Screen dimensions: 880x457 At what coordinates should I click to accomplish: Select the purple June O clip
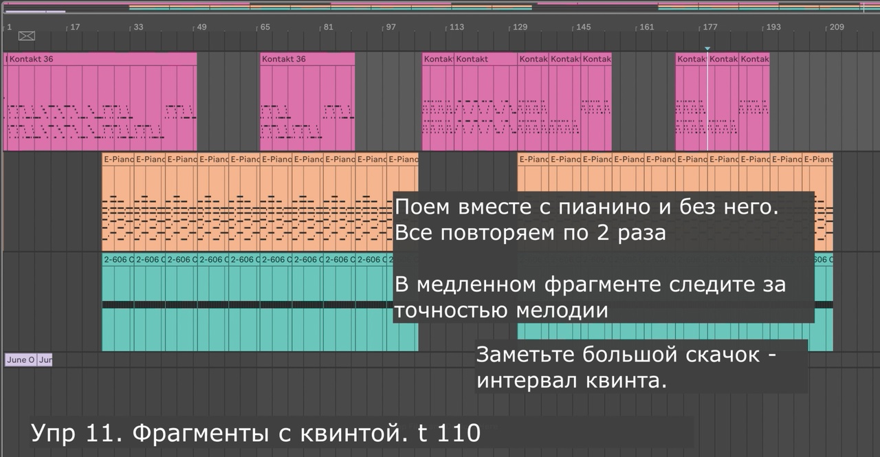[x=21, y=359]
